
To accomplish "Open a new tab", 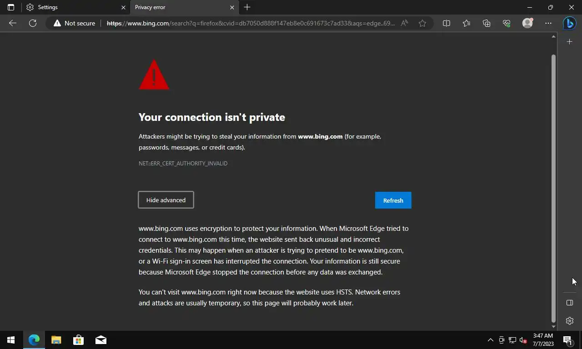I will 247,7.
